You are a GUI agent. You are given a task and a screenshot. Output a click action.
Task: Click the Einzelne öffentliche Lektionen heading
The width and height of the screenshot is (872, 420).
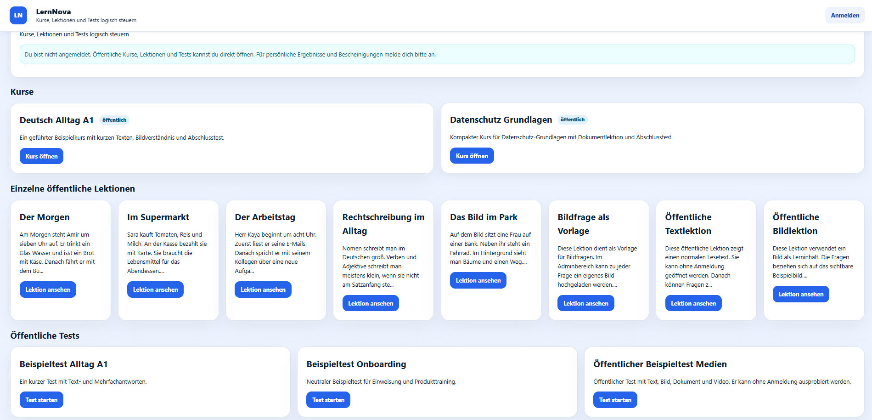point(73,188)
